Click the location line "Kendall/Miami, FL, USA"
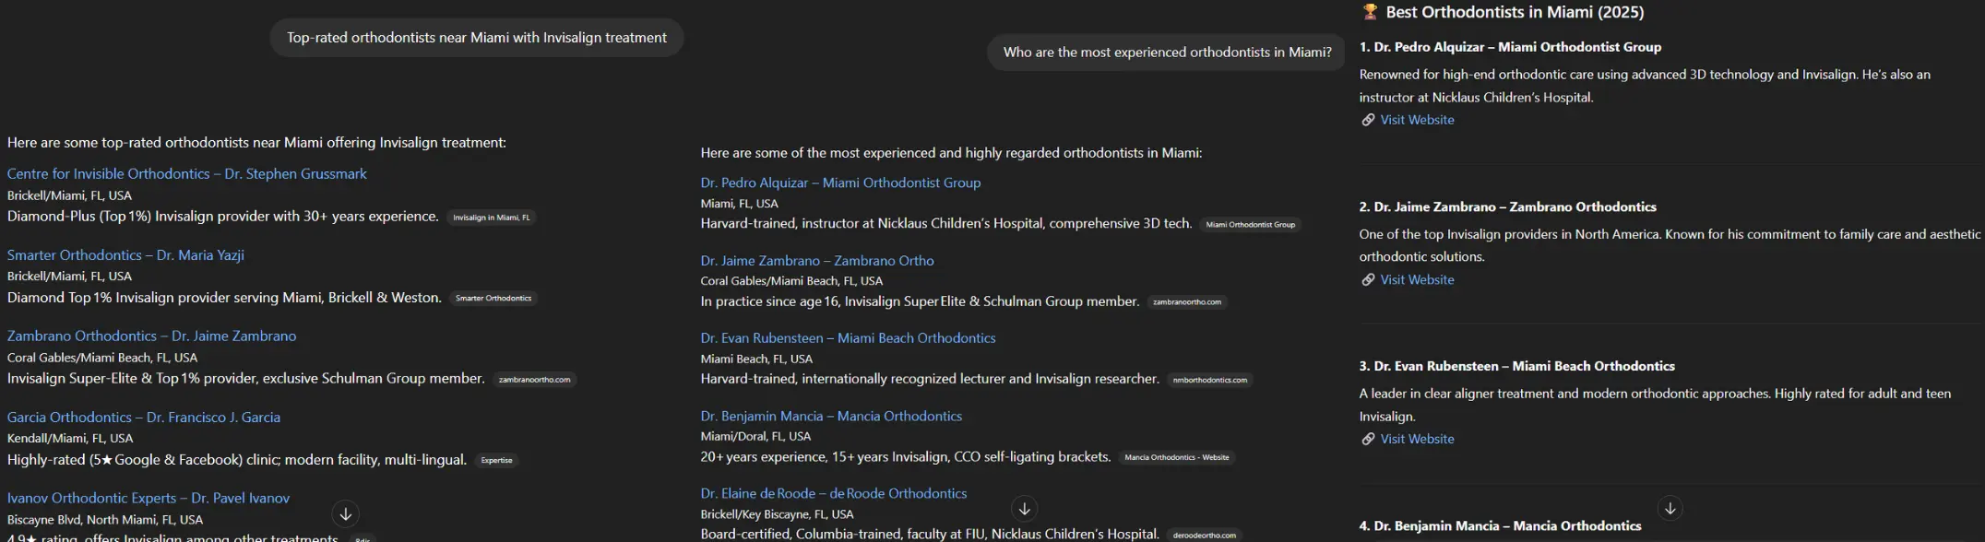Screen dimensions: 1985x542 click(x=70, y=438)
